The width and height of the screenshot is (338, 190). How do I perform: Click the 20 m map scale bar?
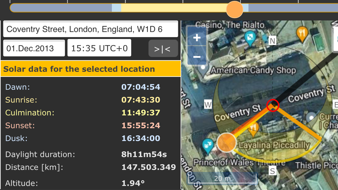click(x=223, y=178)
